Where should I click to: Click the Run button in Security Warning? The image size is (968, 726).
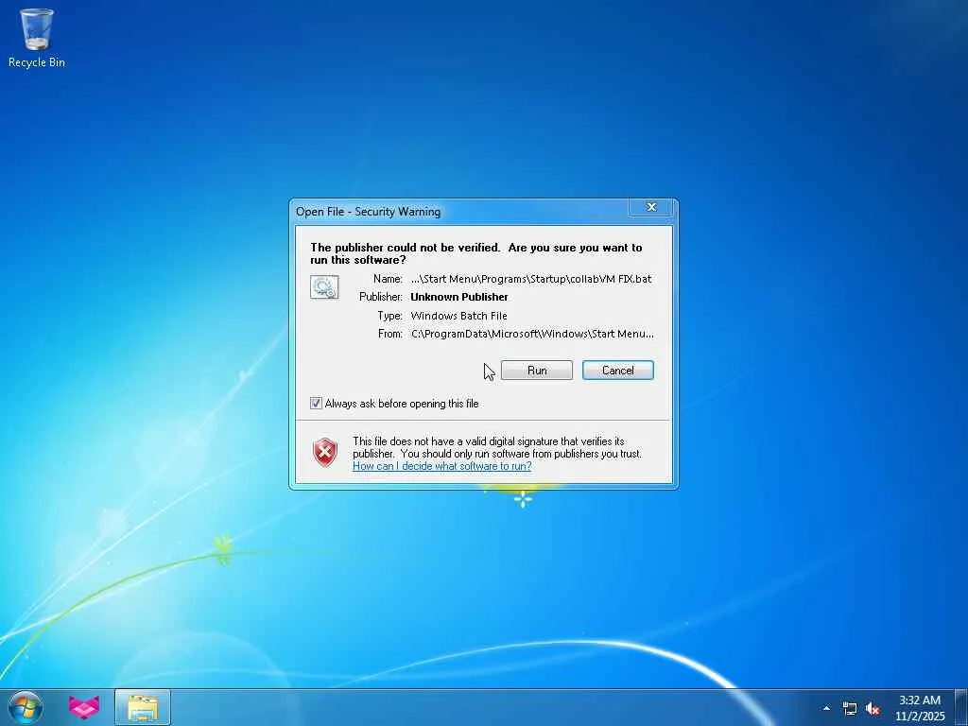pos(537,371)
